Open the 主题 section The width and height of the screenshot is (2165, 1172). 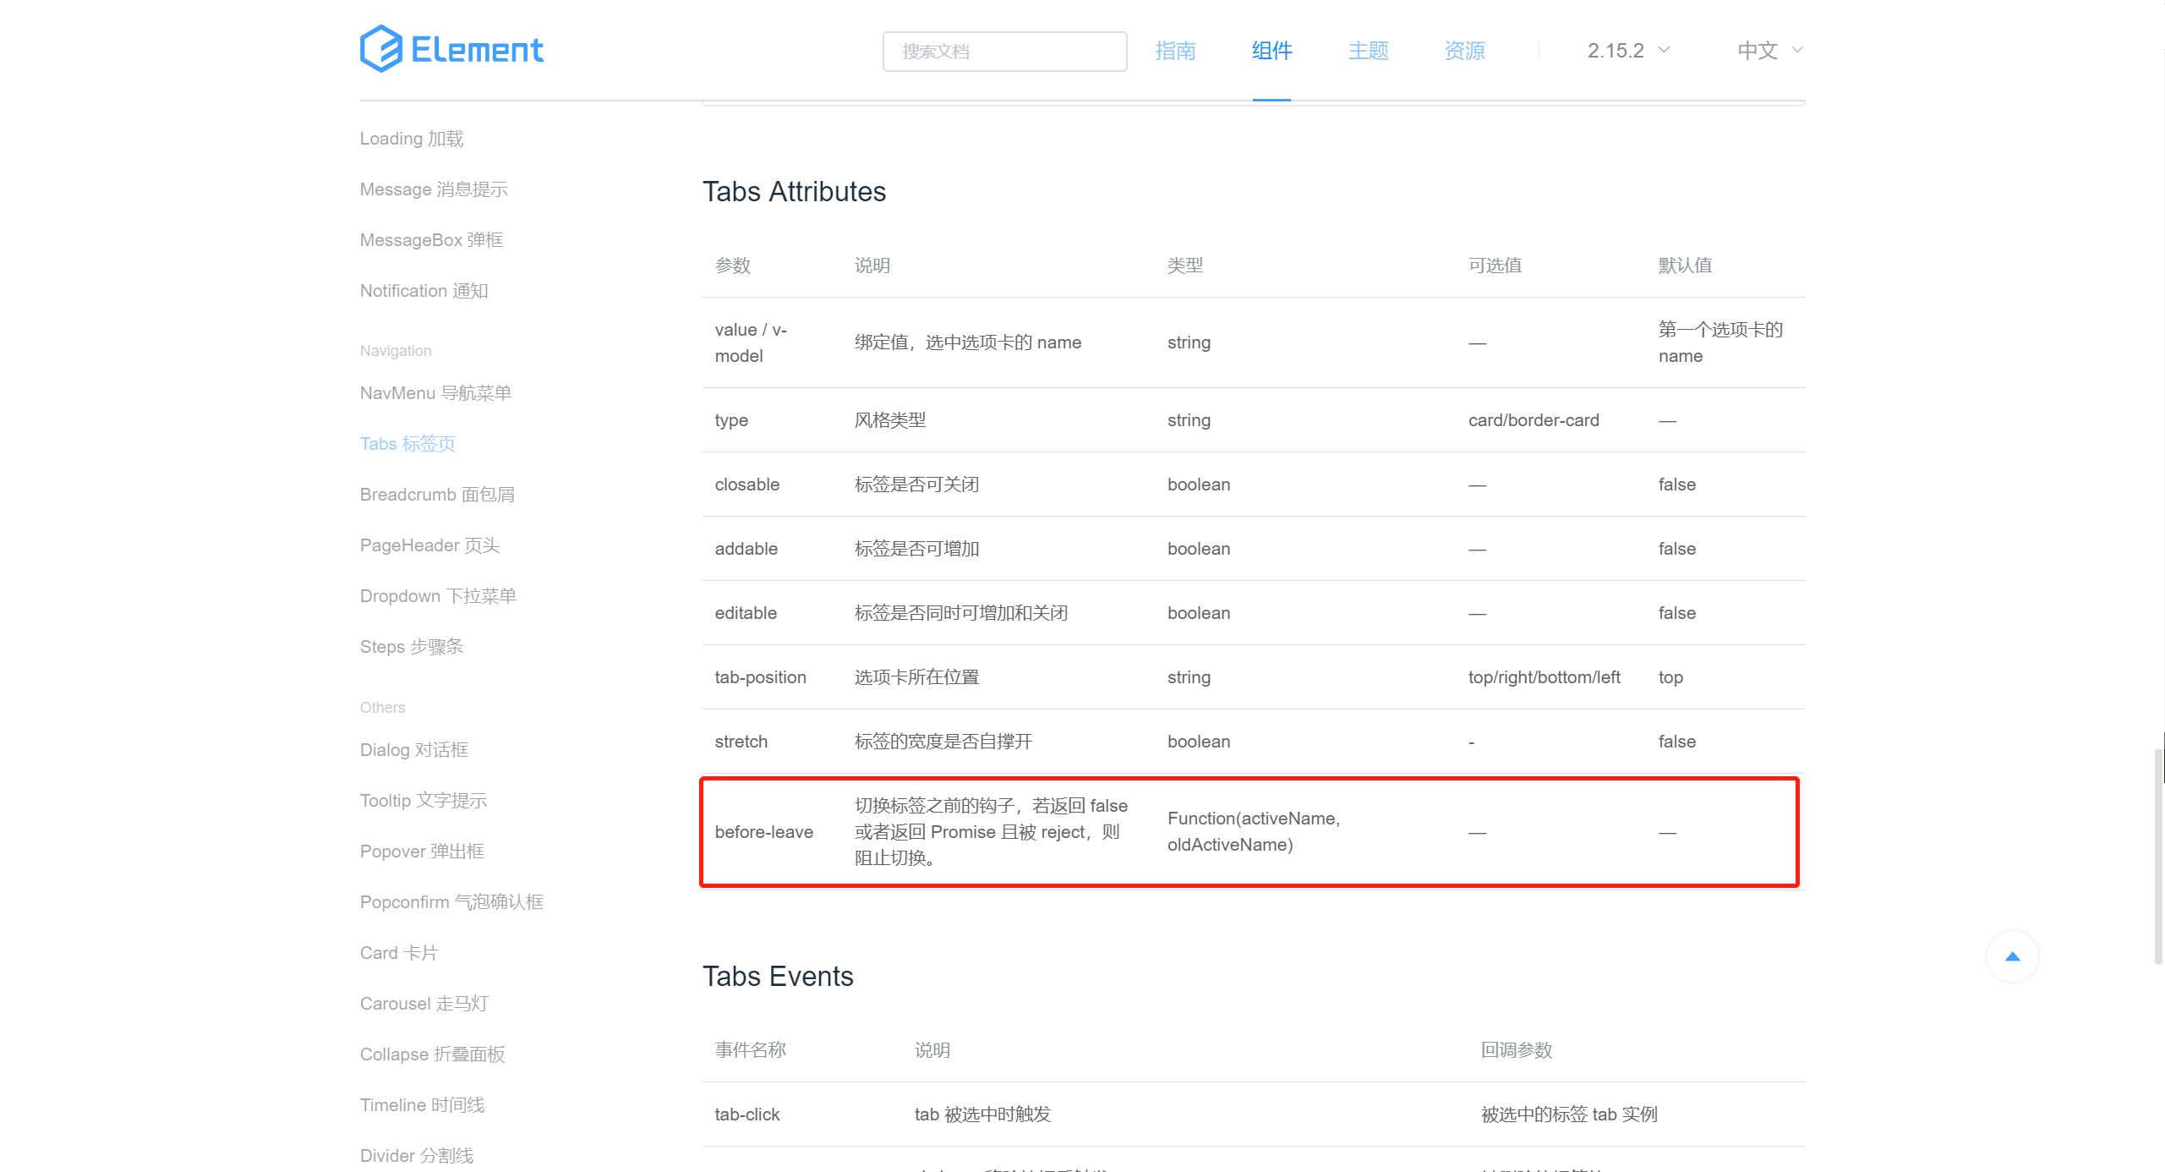1367,51
